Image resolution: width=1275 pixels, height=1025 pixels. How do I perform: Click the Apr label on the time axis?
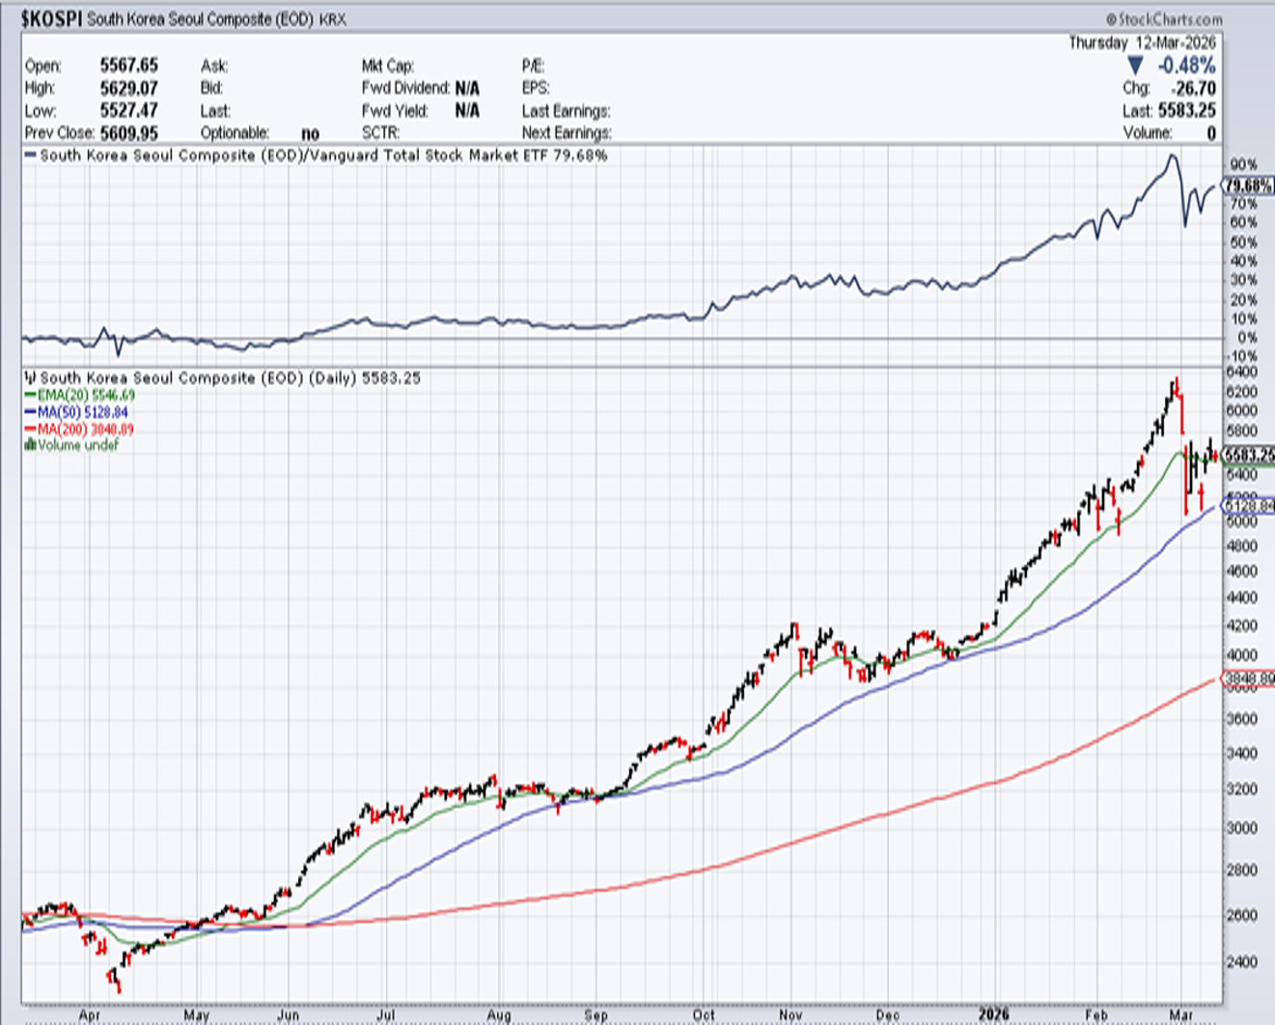pos(89,1015)
